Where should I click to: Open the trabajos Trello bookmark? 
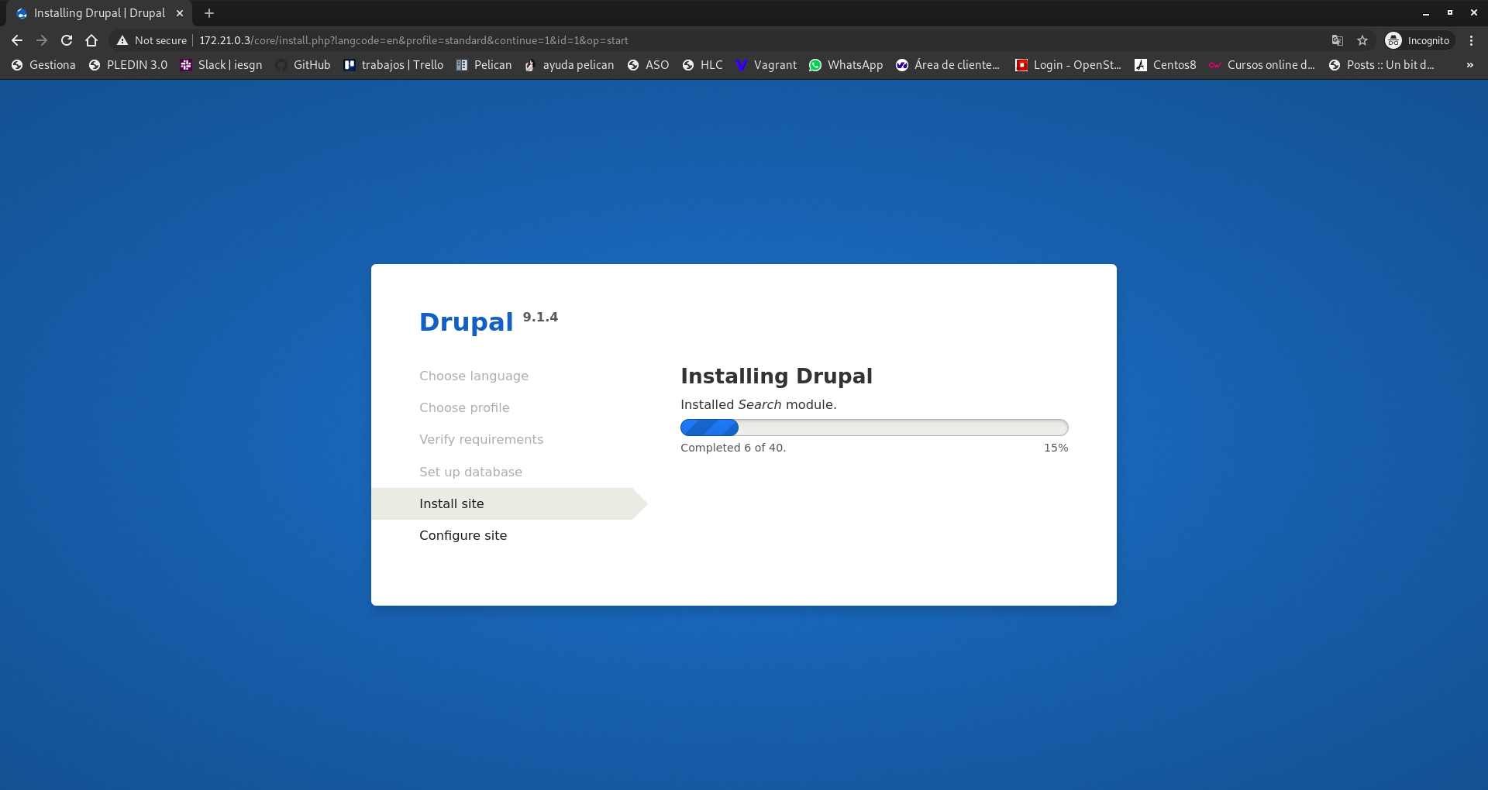coord(393,65)
